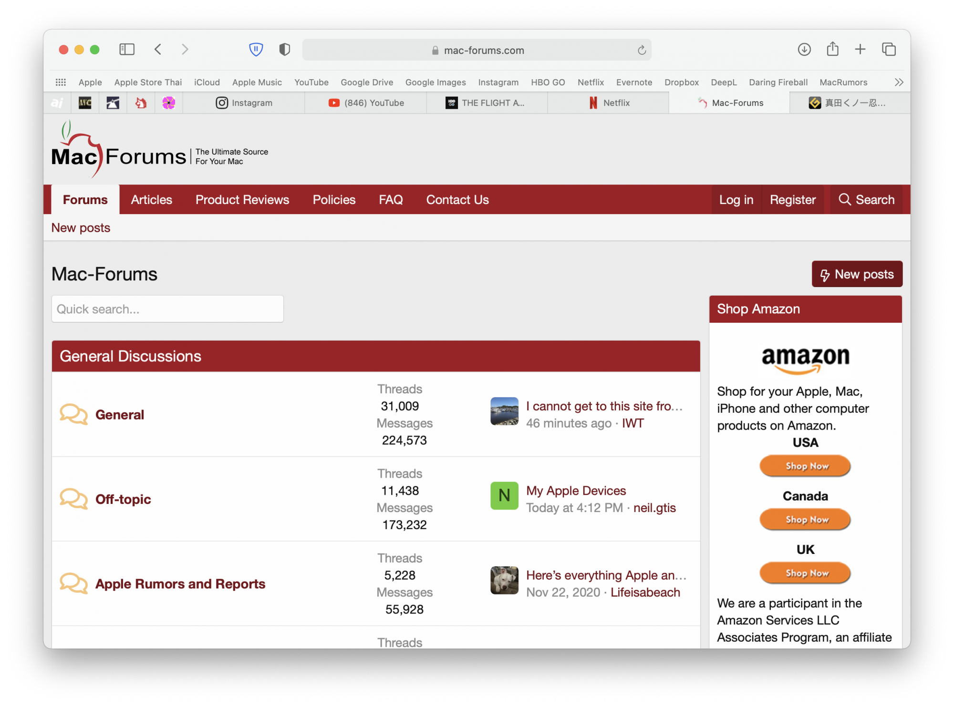This screenshot has height=706, width=954.
Task: Open 'Here's everything Apple an...' thread
Action: (x=606, y=575)
